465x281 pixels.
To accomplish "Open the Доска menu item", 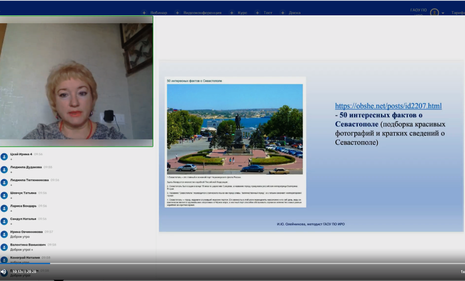I will 294,13.
